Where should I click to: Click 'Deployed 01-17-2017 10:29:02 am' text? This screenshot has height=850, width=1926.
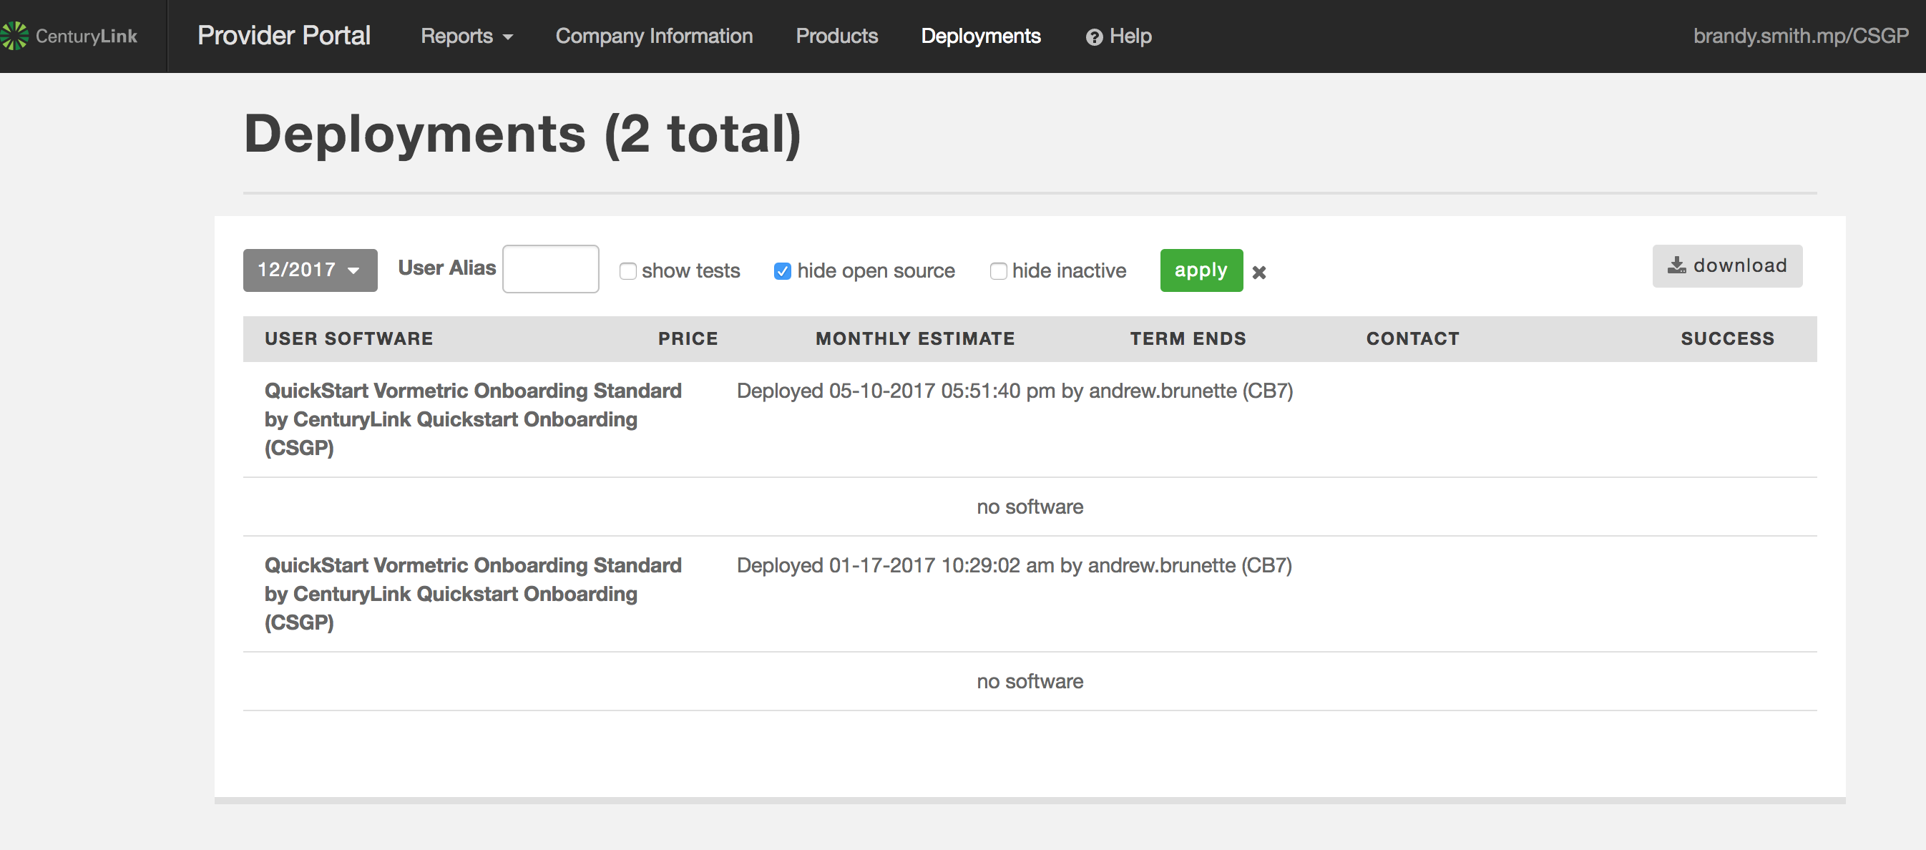tap(895, 565)
